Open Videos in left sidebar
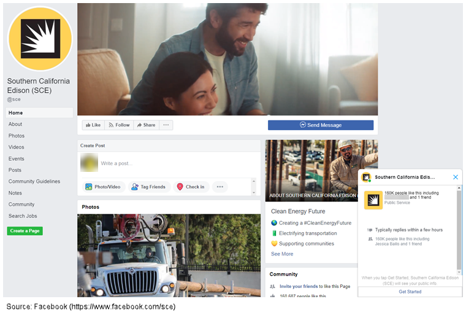466x315 pixels. 17,147
